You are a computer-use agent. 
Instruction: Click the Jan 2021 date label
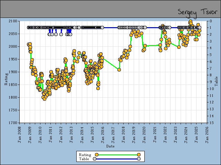pos(155,135)
